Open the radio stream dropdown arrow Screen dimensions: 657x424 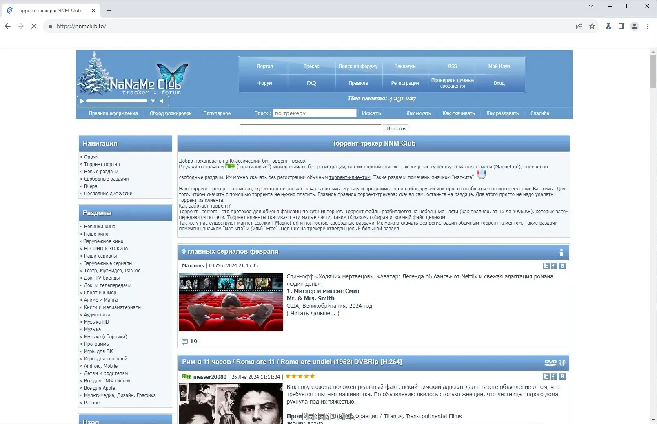[153, 101]
